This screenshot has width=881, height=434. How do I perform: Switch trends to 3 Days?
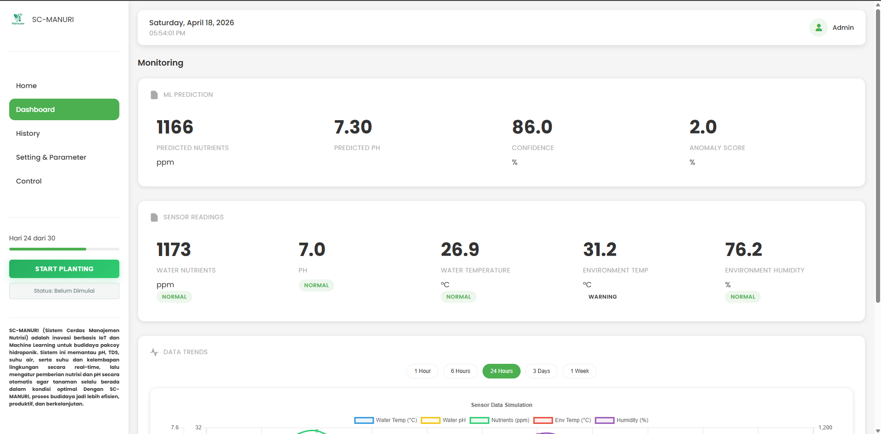click(x=541, y=371)
